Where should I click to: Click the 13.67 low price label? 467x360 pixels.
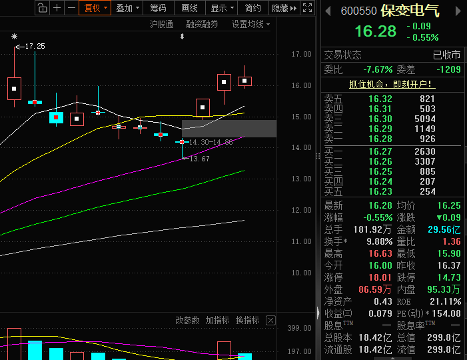pyautogui.click(x=199, y=159)
